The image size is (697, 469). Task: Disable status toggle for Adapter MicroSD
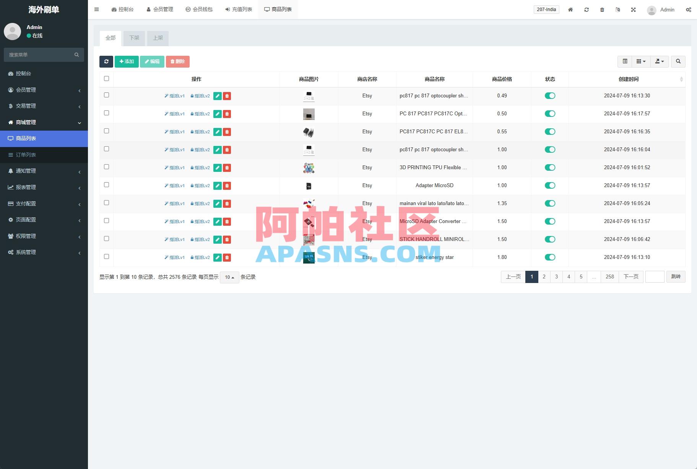550,185
